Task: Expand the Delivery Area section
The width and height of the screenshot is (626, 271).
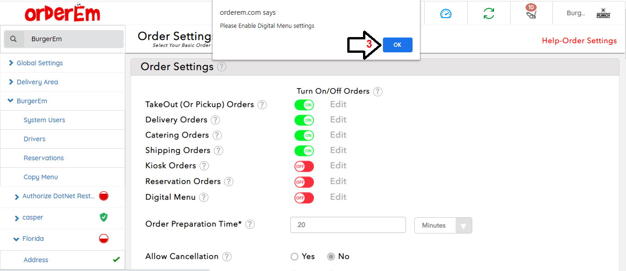Action: [37, 82]
